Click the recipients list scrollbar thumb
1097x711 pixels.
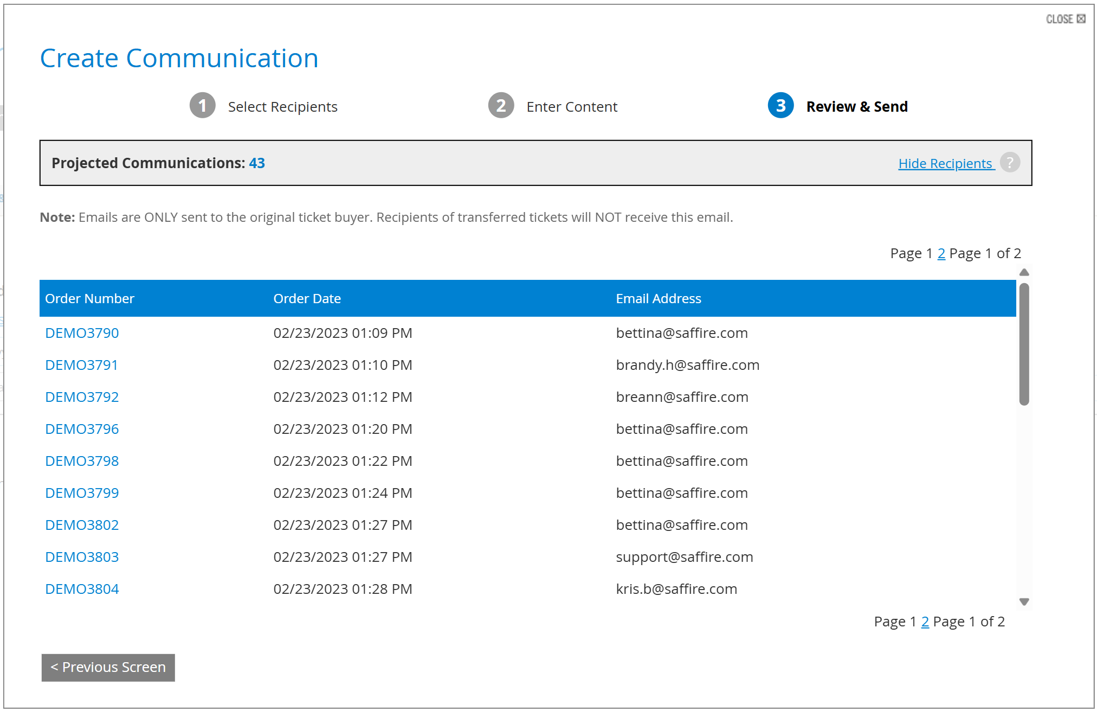pos(1024,344)
